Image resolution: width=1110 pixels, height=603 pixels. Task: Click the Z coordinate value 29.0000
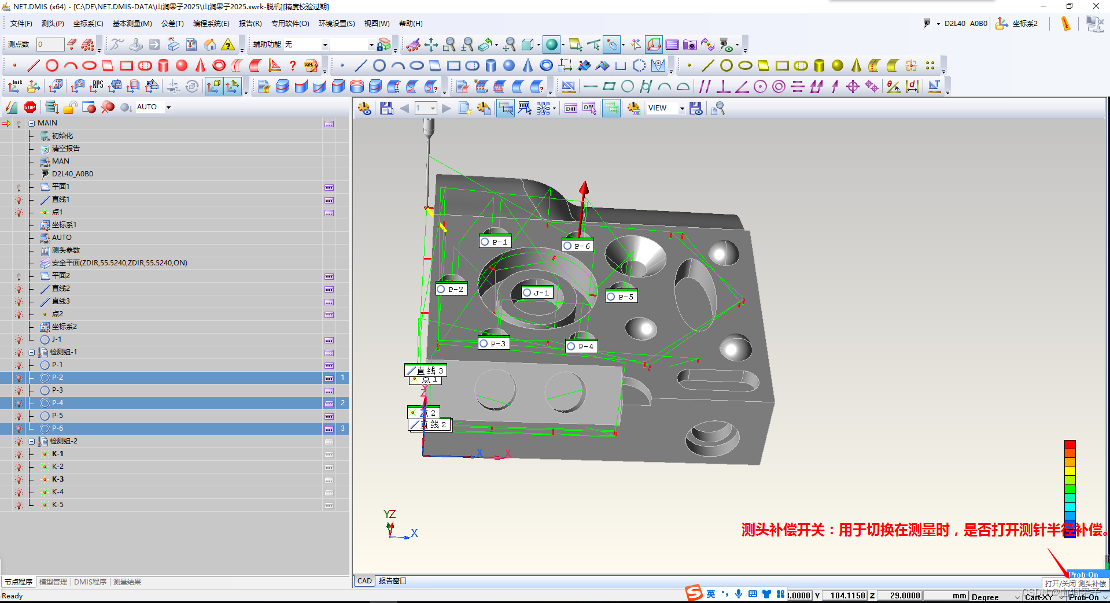[899, 596]
